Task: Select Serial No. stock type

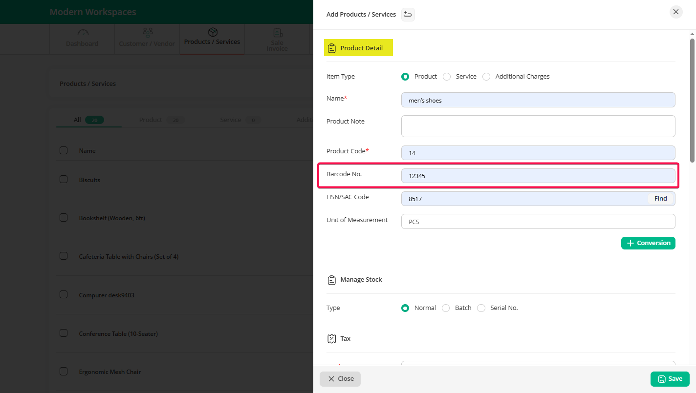Action: pyautogui.click(x=481, y=308)
